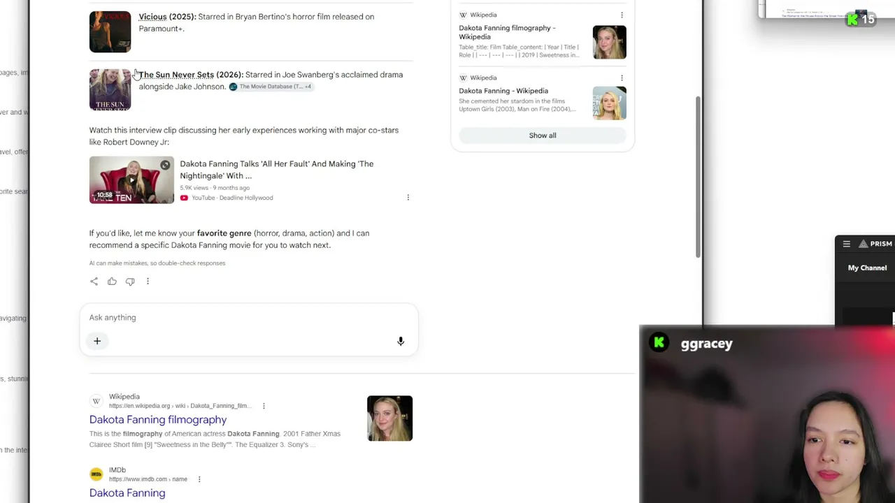Open the three-dot menu on the Dakota Fanning filmography card
The image size is (895, 503).
[622, 15]
